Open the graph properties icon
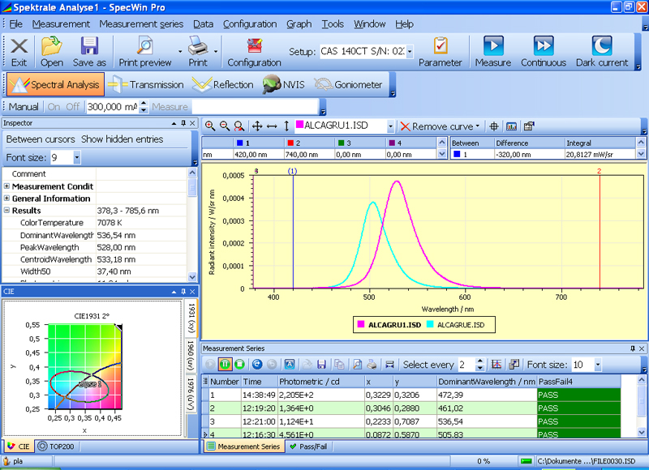The image size is (649, 470). (x=529, y=126)
